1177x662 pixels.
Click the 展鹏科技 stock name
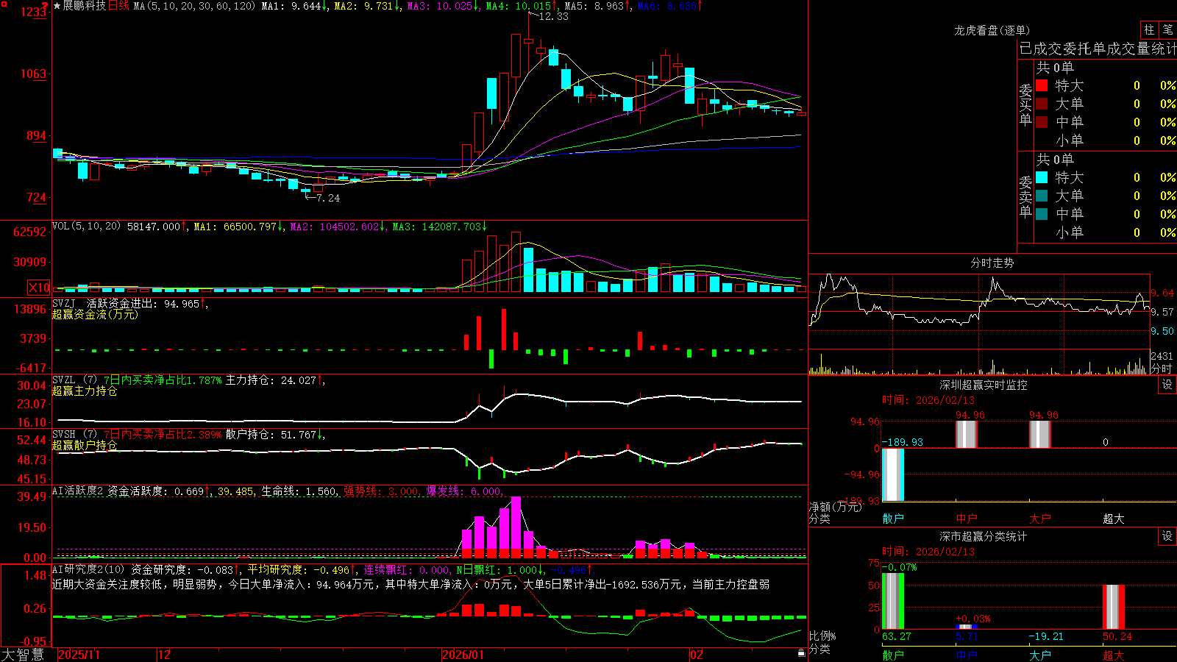85,6
